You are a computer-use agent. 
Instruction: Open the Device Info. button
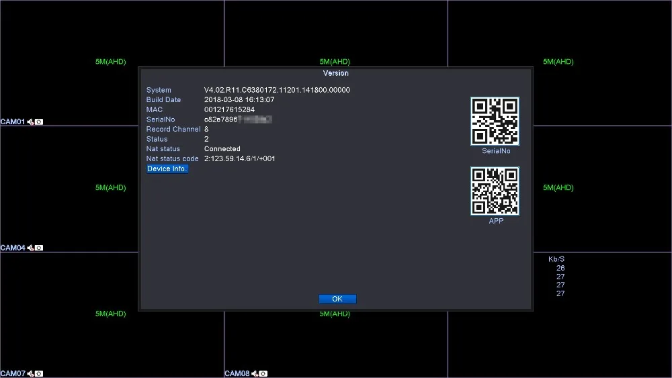[167, 169]
